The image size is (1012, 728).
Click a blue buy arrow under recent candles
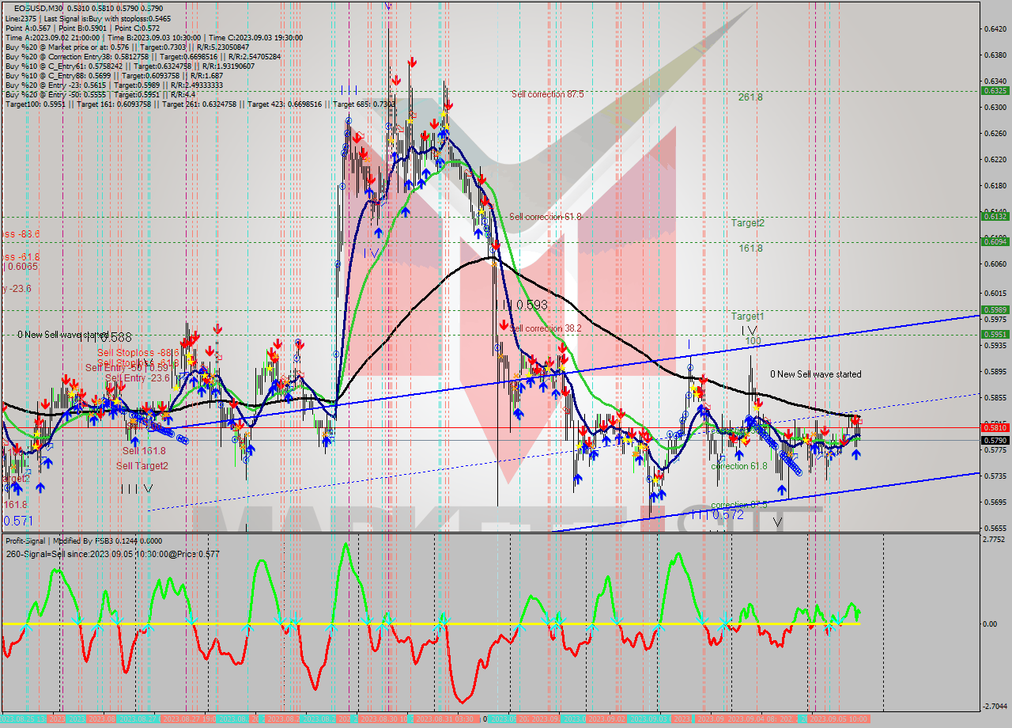[x=855, y=456]
